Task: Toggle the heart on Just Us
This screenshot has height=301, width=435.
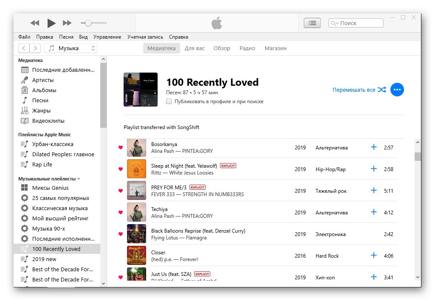Action: (x=120, y=277)
